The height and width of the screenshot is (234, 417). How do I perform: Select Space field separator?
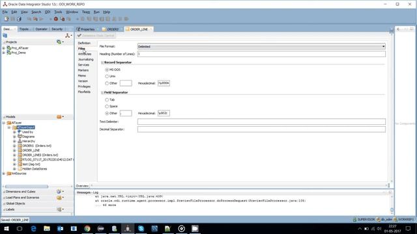click(x=107, y=107)
